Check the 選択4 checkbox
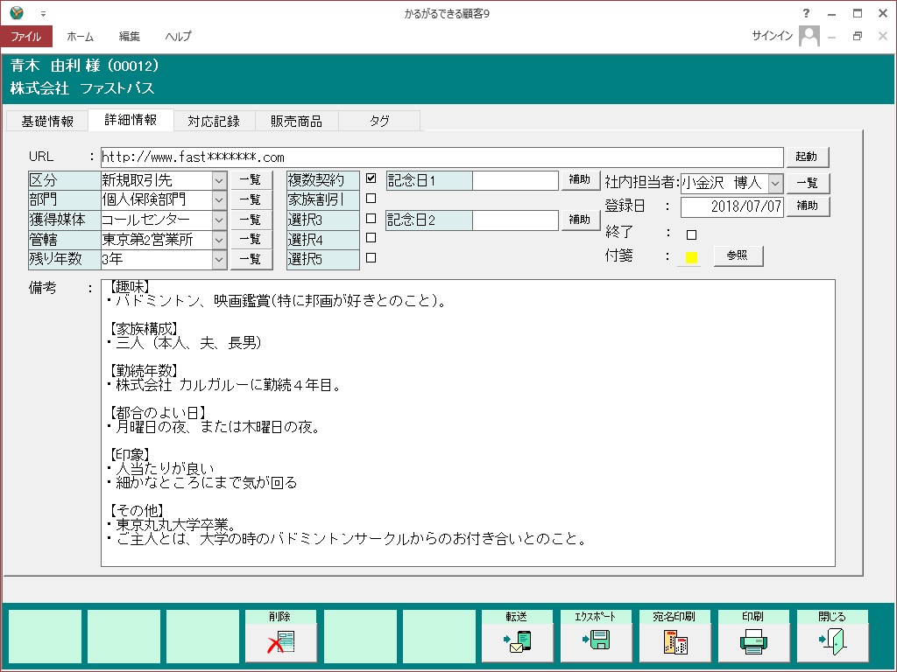 (371, 238)
